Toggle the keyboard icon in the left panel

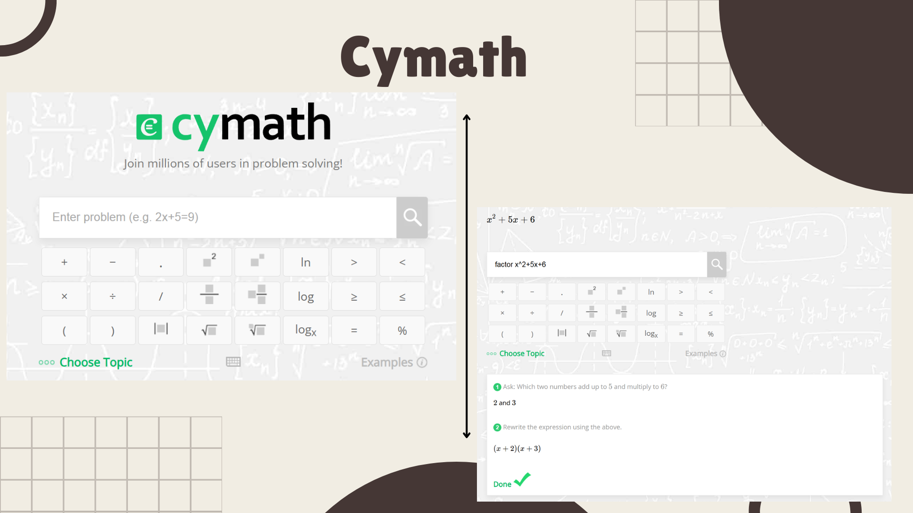(233, 362)
